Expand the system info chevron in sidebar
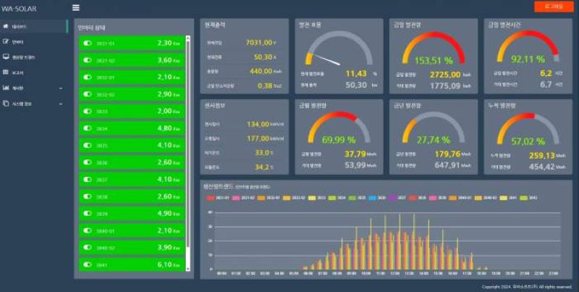 click(60, 103)
